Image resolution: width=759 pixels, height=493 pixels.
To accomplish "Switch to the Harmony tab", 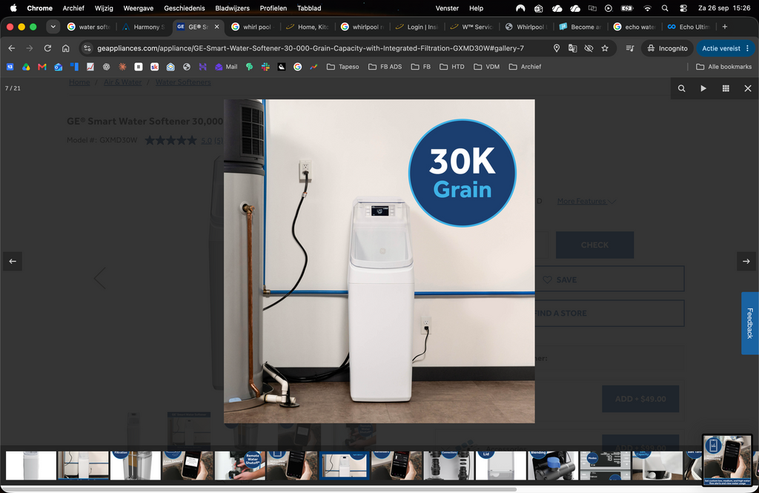I will click(x=145, y=27).
